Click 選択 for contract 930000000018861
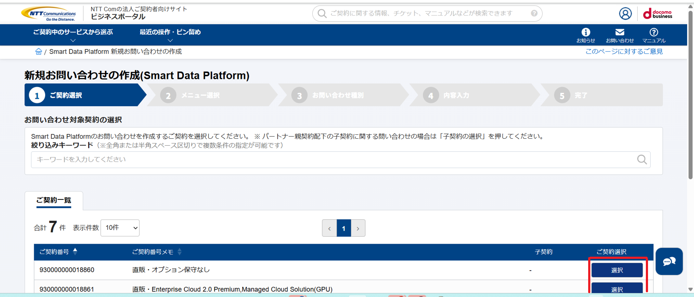Image resolution: width=694 pixels, height=297 pixels. click(617, 288)
